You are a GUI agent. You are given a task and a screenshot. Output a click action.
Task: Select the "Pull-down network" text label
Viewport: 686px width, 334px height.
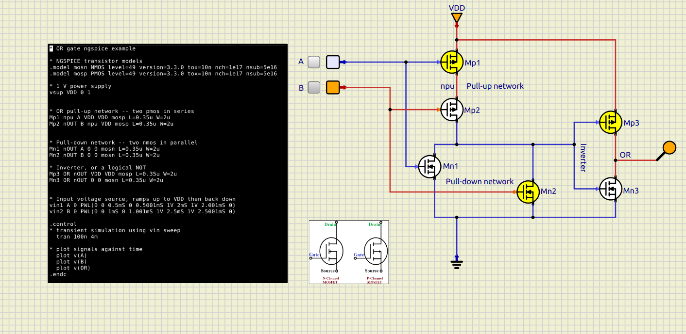point(480,181)
